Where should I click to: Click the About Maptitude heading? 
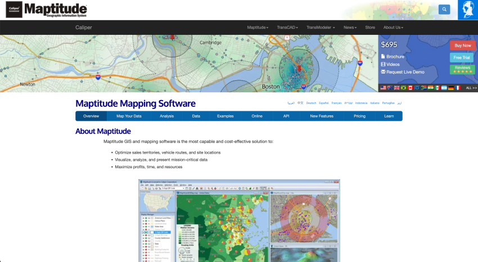coord(103,132)
